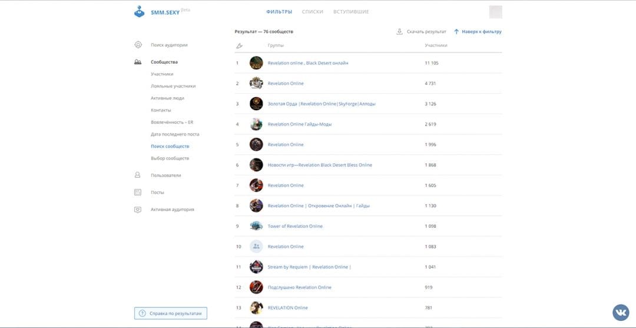Viewport: 636px width, 328px height.
Task: Click avatar of Подслушано Revelation Online
Action: [256, 287]
